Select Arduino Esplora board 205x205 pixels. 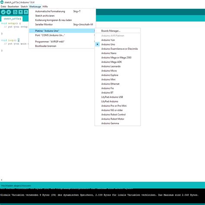click(x=118, y=75)
